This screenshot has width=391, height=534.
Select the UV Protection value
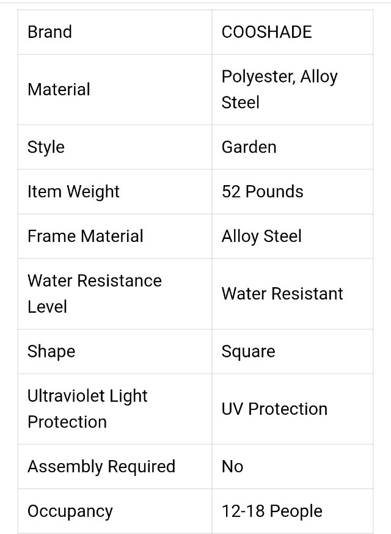(x=274, y=409)
